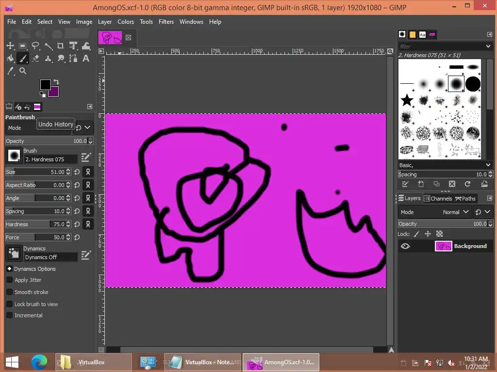
Task: Open the Basic brush tag dropdown
Action: click(x=488, y=165)
